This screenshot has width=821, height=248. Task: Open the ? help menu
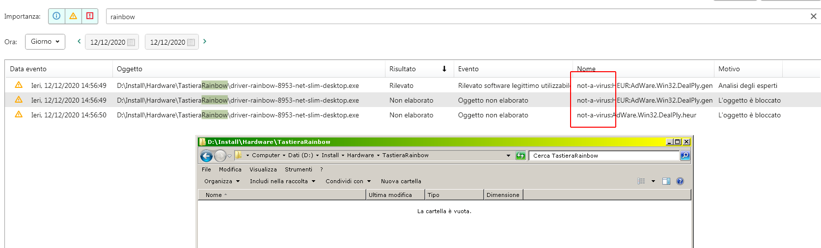322,169
